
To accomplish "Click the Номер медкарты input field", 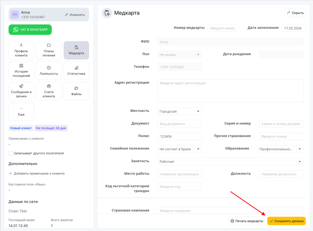I will pyautogui.click(x=222, y=28).
